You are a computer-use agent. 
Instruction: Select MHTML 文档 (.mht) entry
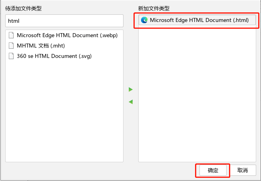(64, 46)
